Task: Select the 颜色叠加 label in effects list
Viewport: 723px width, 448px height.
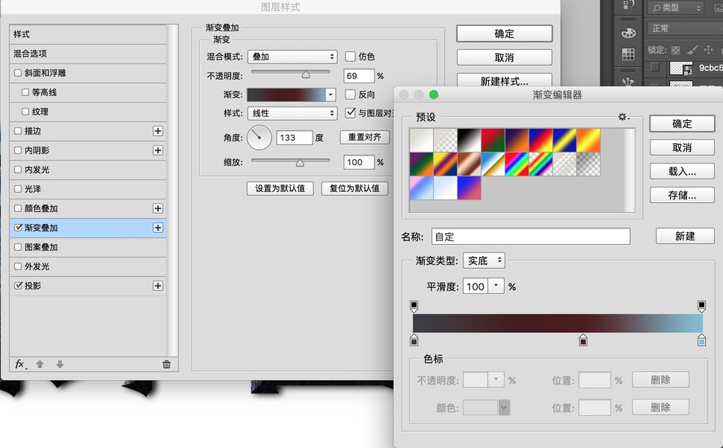Action: [41, 208]
